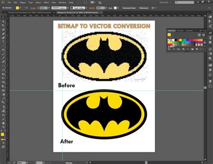Viewport: 213px width, 164px height.
Task: Select the Type tool
Action: [3, 42]
